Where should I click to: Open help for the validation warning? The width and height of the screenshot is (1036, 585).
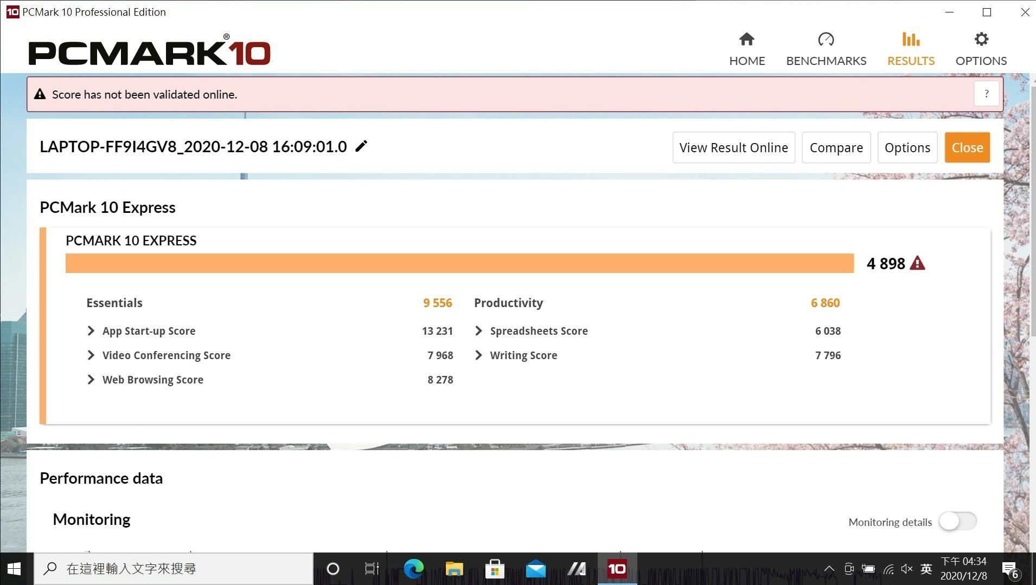point(986,94)
